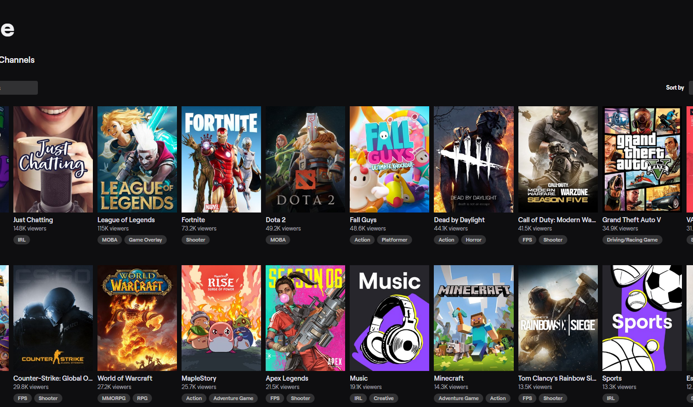Viewport: 693px width, 407px height.
Task: Click the Grand Theft Auto V title link
Action: [x=631, y=220]
